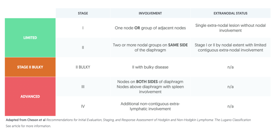Click 'II with bulky disease' text
Viewport: 276px width, 132px height.
click(150, 67)
